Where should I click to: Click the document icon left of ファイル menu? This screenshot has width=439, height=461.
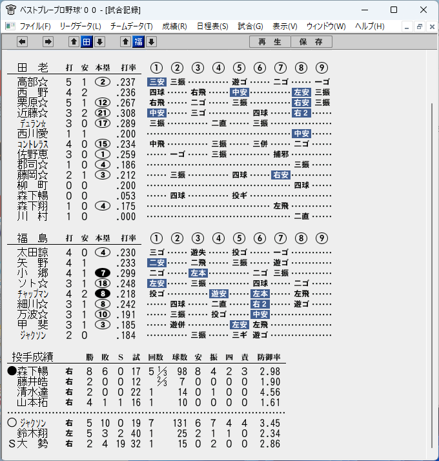(10, 26)
